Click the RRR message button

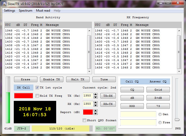[x=132, y=106]
